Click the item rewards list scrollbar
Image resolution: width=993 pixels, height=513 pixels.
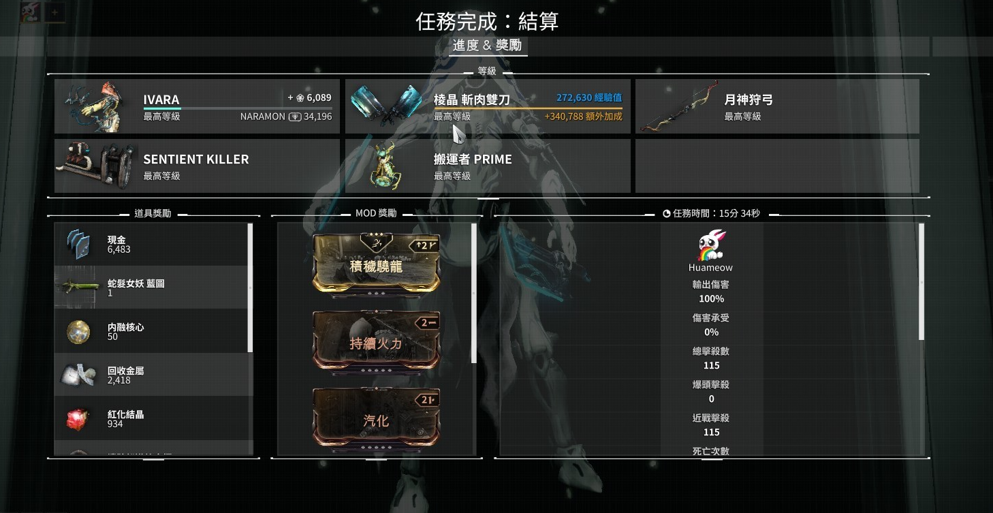click(250, 288)
